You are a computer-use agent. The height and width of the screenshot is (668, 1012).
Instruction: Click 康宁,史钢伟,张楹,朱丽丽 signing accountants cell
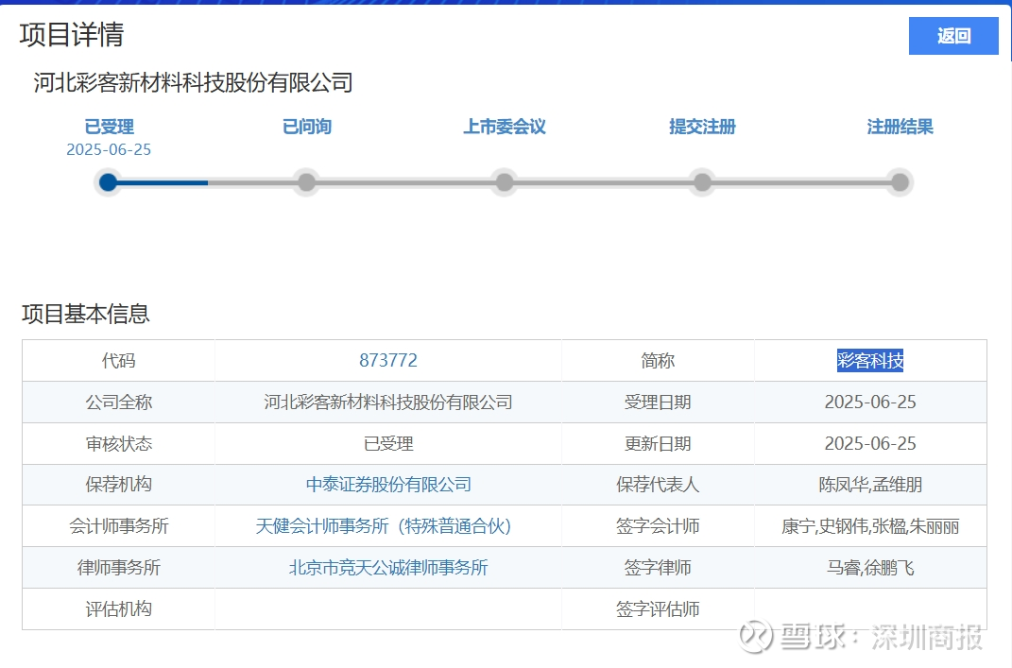pyautogui.click(x=870, y=526)
